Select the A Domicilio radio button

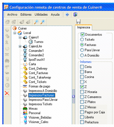coord(82,55)
